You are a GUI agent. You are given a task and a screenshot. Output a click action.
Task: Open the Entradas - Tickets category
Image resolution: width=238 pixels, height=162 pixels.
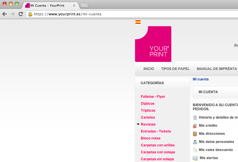(x=156, y=131)
